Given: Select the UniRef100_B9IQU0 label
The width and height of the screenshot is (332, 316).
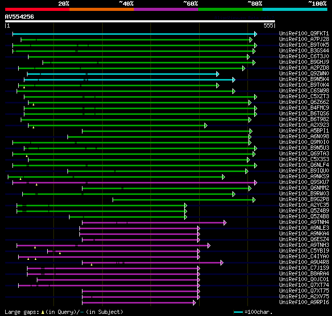Looking at the screenshot, I should 304,171.
